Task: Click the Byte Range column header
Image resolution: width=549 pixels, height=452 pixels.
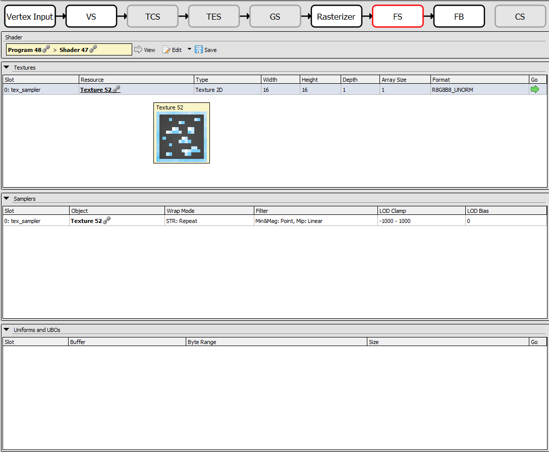Action: pyautogui.click(x=277, y=342)
